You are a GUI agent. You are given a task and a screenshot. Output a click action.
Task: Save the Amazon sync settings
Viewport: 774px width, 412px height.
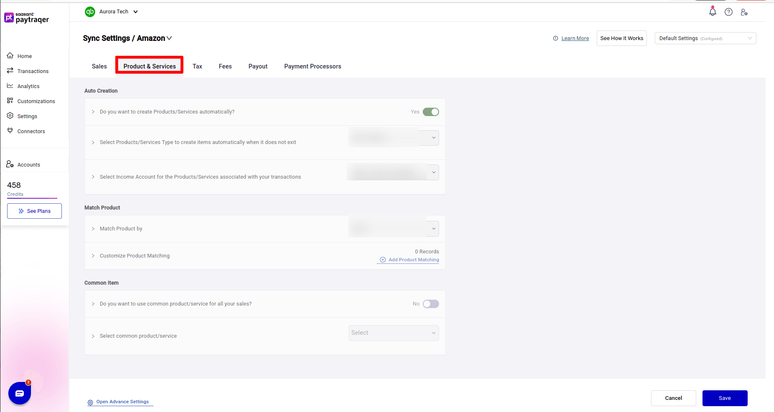tap(725, 398)
